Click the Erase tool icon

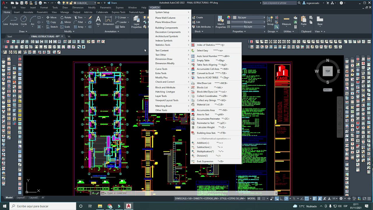point(90,17)
